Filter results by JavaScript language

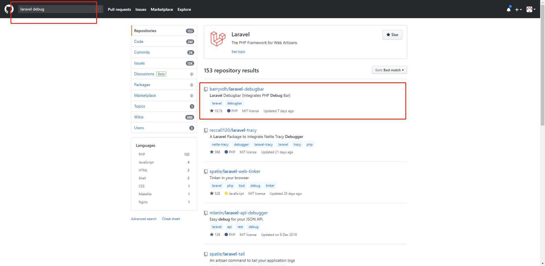164,162
